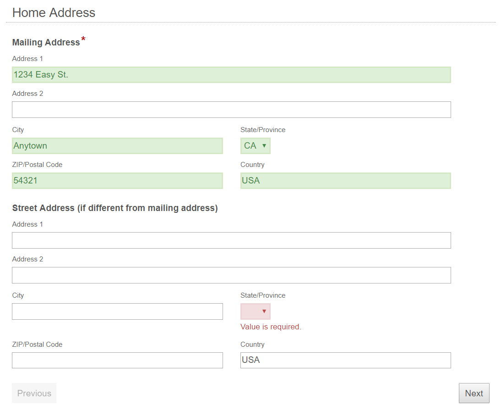Click the 'Value is required.' error message
Screen dimensions: 501x411
pyautogui.click(x=271, y=327)
